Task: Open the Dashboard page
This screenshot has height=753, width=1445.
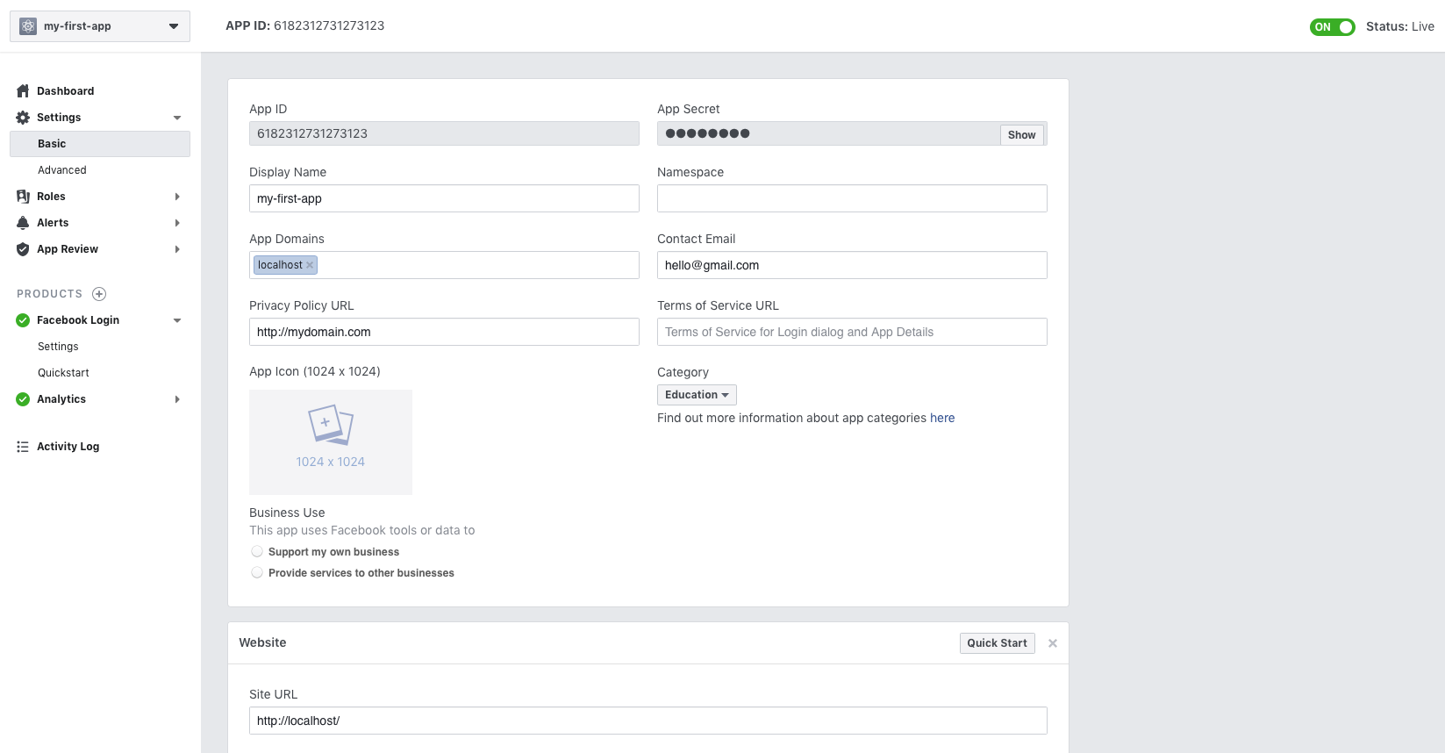Action: (66, 91)
